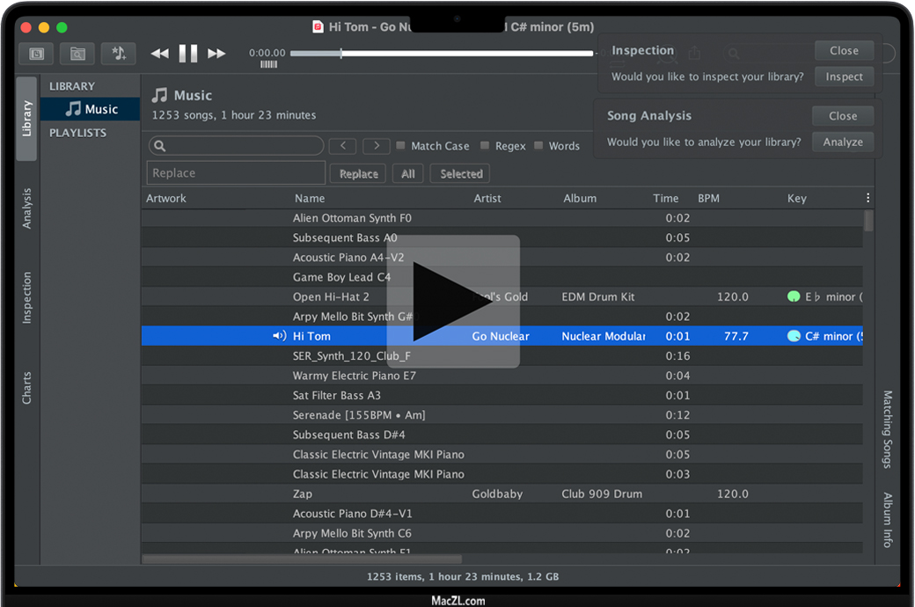
Task: Click the artwork view toolbar icon
Action: (x=36, y=54)
